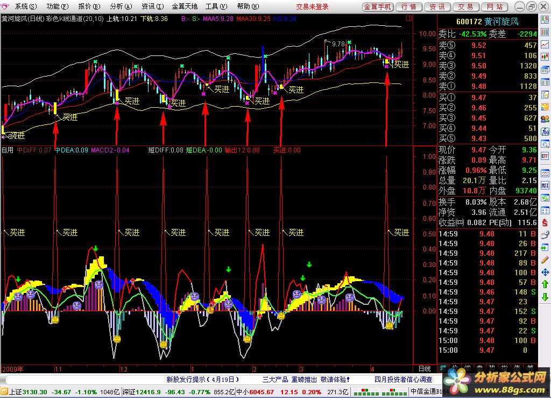Click the green down arrow icon

click(x=545, y=297)
